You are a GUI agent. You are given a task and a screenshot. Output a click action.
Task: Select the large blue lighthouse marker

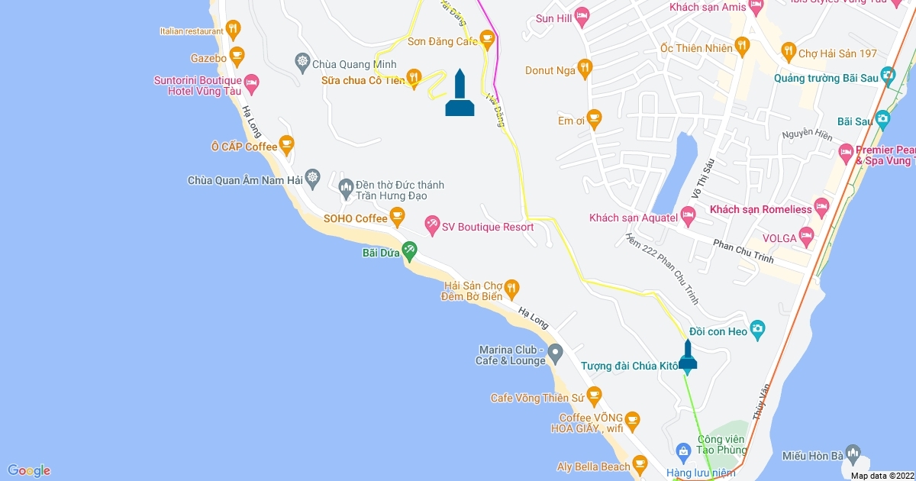pos(460,92)
